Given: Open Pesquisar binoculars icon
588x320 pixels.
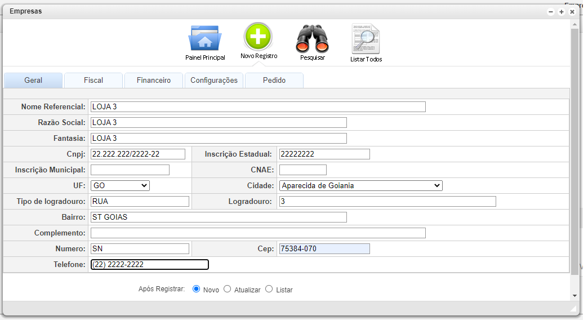Looking at the screenshot, I should [x=312, y=39].
